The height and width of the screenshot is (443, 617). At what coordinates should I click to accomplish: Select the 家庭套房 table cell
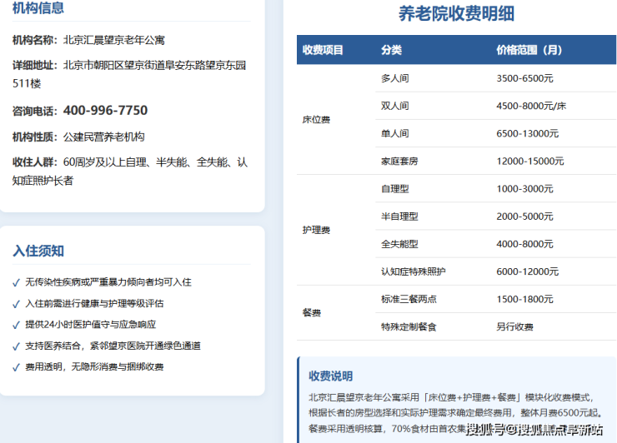pyautogui.click(x=399, y=162)
